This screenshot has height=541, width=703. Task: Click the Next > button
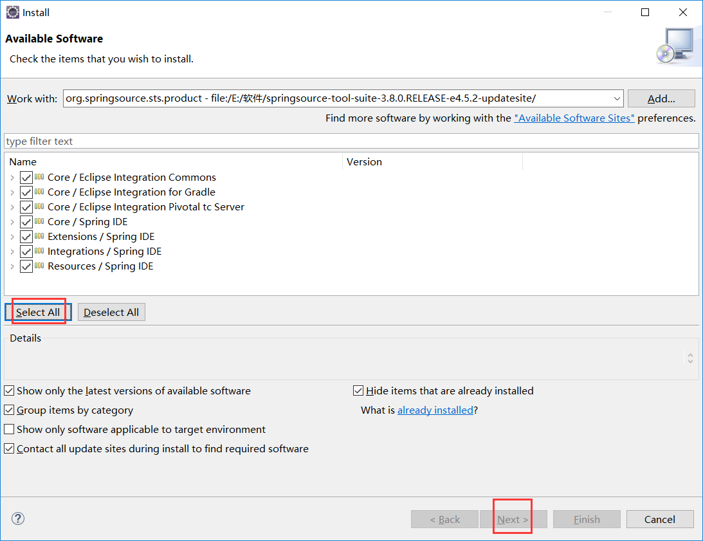pyautogui.click(x=513, y=520)
